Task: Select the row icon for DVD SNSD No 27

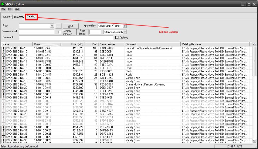Action: (x=4, y=111)
